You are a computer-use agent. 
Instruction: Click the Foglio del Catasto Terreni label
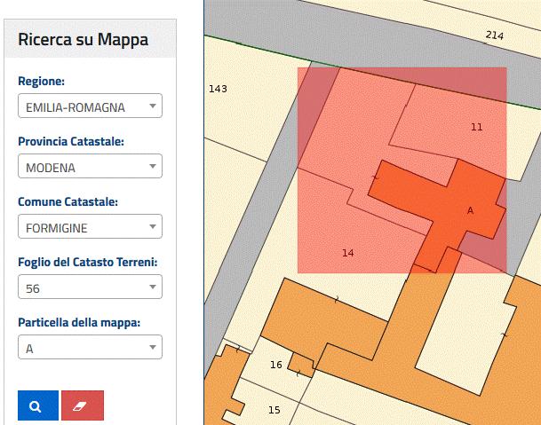88,262
